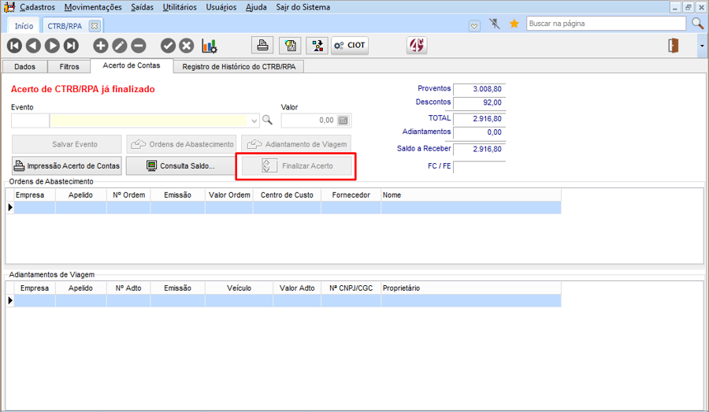
Task: Click Adiantamento de Viagem button
Action: pos(296,144)
